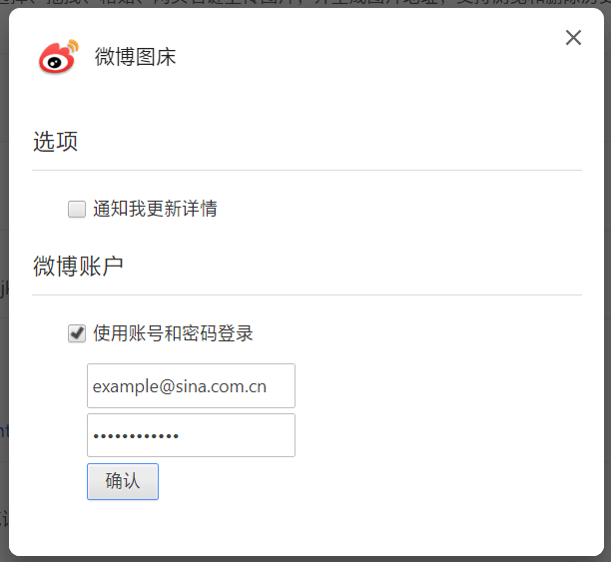Image resolution: width=611 pixels, height=562 pixels.
Task: Close the 微博图床 options dialog
Action: click(x=573, y=38)
